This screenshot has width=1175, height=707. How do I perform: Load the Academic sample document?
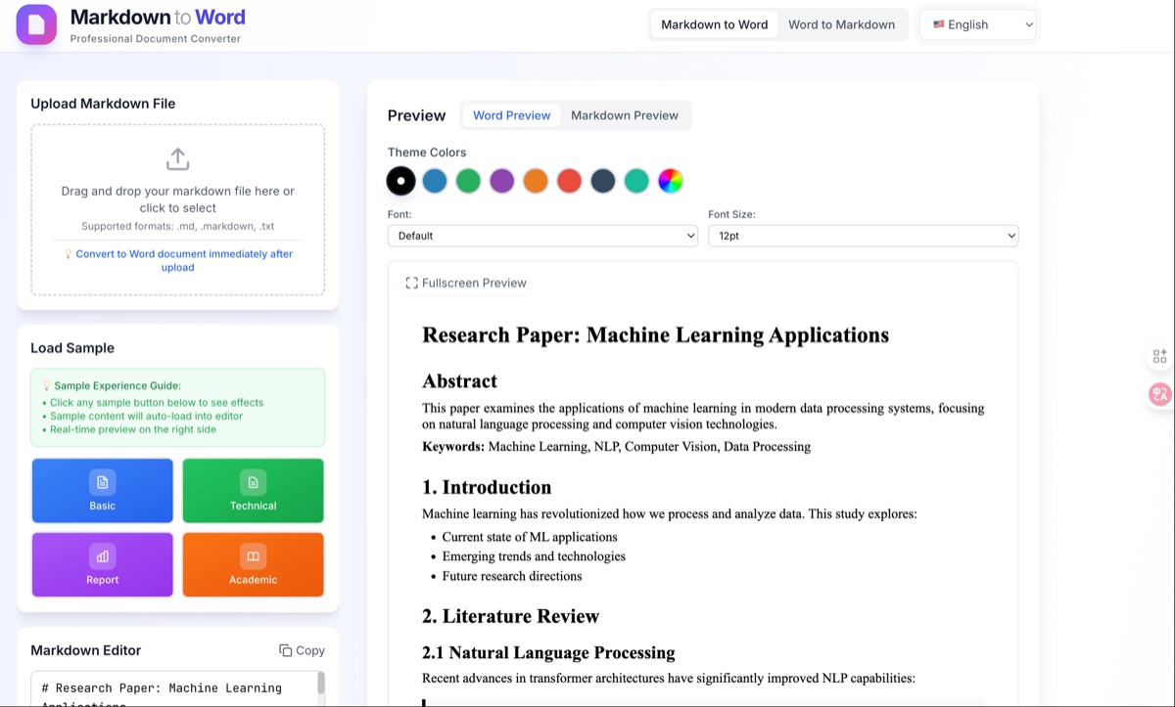pos(253,564)
